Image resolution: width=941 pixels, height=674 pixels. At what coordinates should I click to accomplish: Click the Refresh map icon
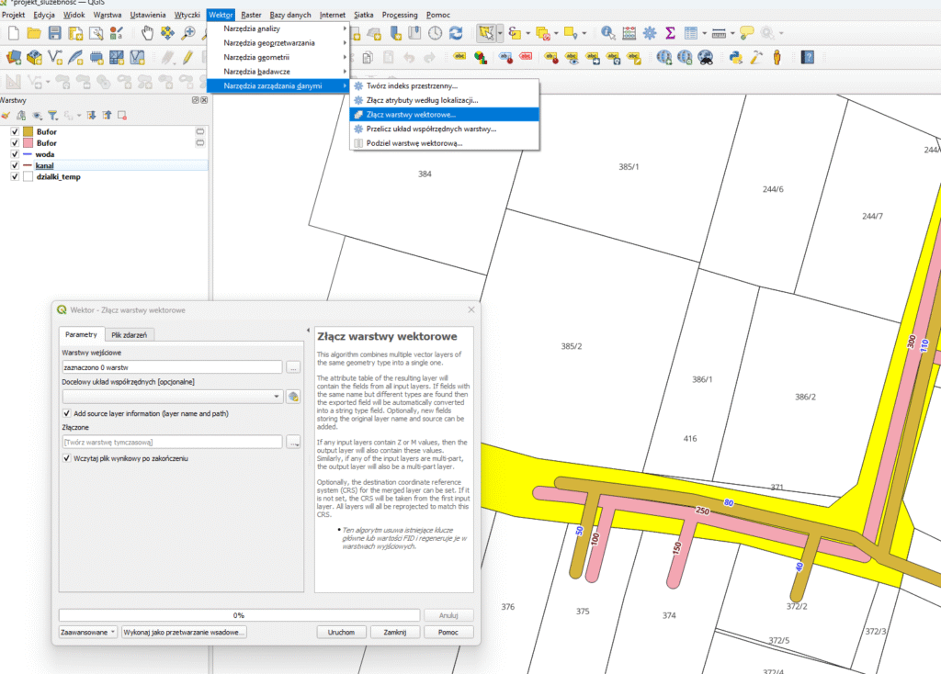(x=457, y=33)
